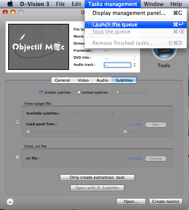Select Launch the queue menu item
189x210 pixels.
coord(136,25)
